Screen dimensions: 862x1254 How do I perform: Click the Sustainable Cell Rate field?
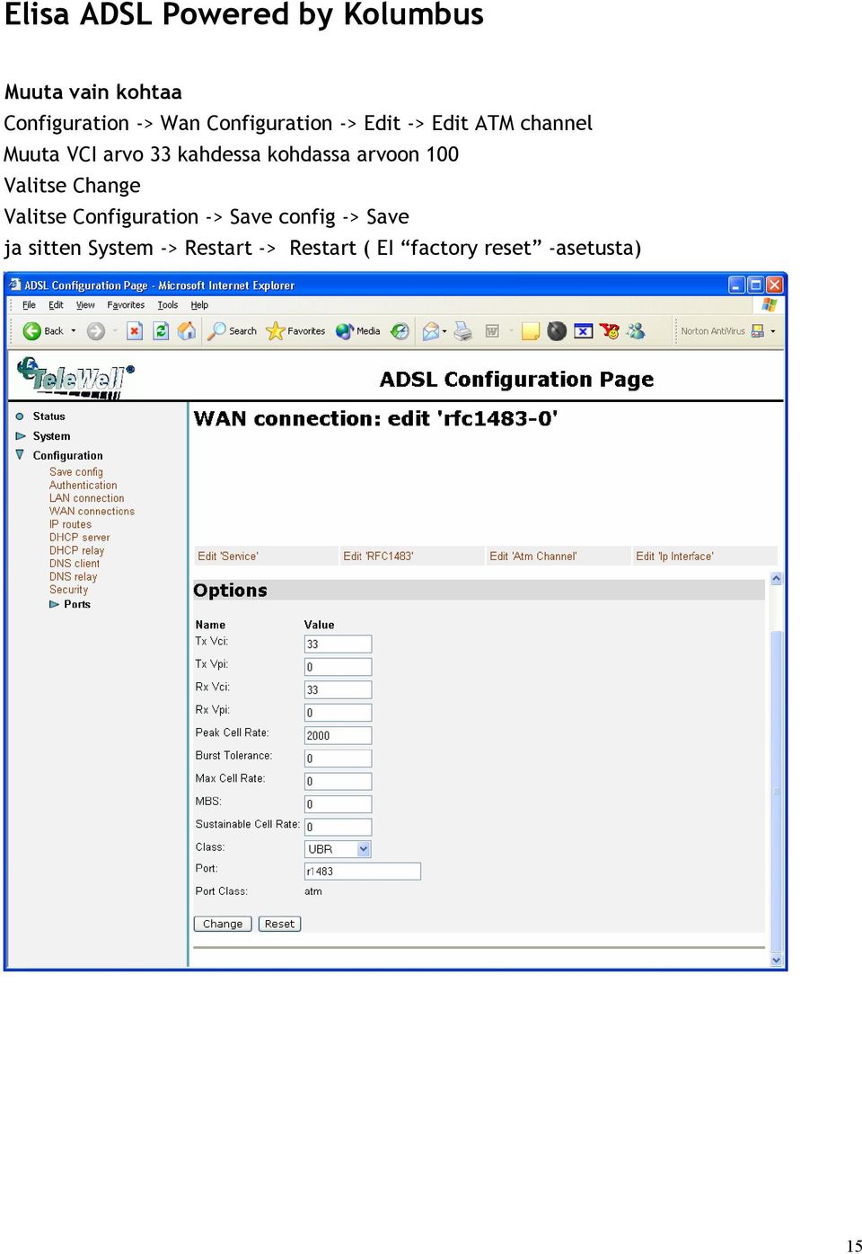[338, 827]
